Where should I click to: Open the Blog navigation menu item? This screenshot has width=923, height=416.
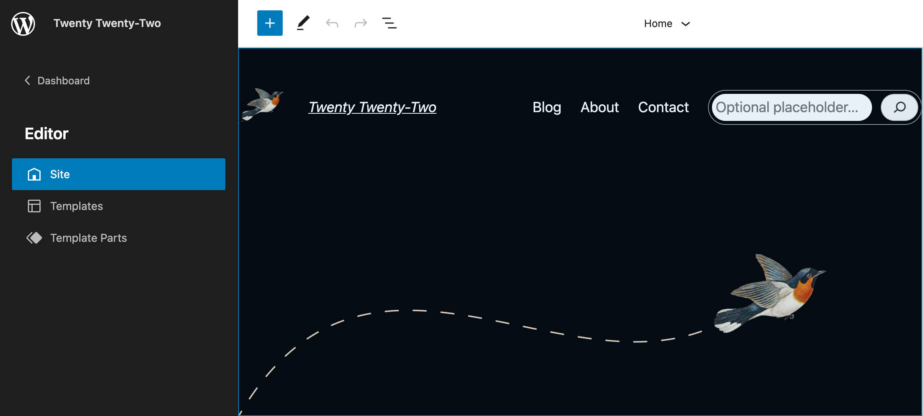pyautogui.click(x=547, y=107)
